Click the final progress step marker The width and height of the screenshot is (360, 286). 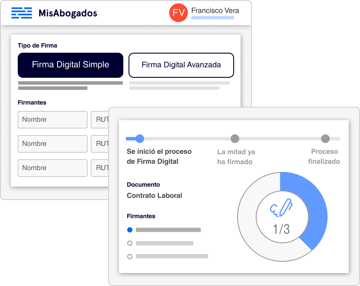point(325,139)
